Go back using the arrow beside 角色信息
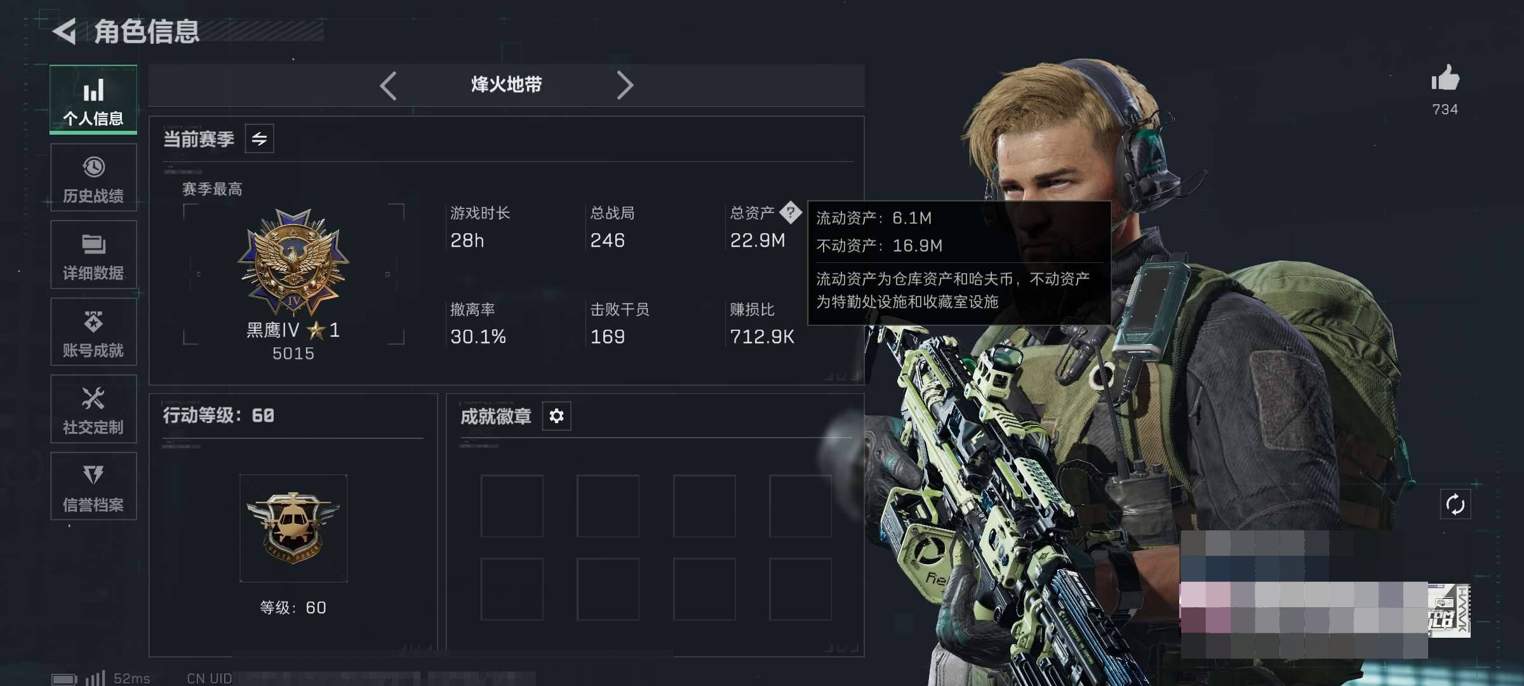The height and width of the screenshot is (686, 1524). [x=64, y=31]
